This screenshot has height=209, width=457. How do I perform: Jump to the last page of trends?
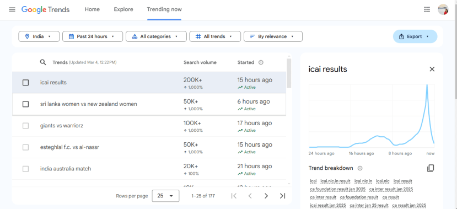[282, 196]
